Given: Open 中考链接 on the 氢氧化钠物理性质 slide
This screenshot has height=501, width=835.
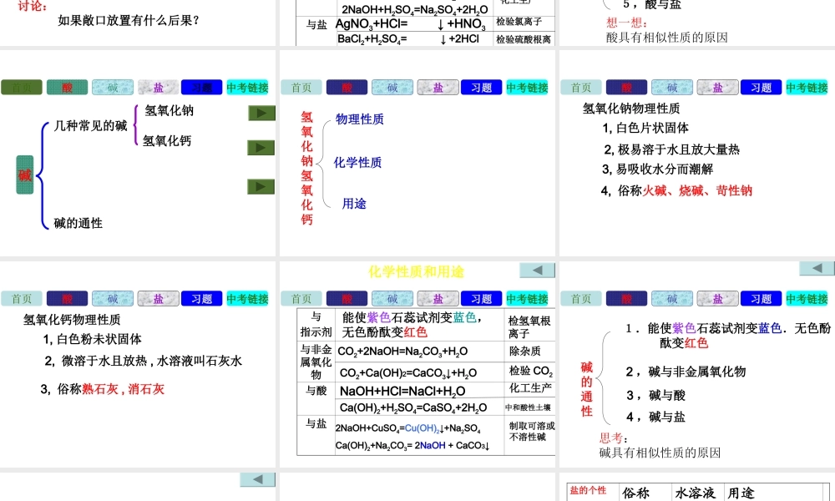Looking at the screenshot, I should coord(807,88).
